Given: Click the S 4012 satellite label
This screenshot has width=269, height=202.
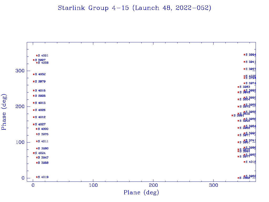Looking at the screenshot, I should (40, 117).
